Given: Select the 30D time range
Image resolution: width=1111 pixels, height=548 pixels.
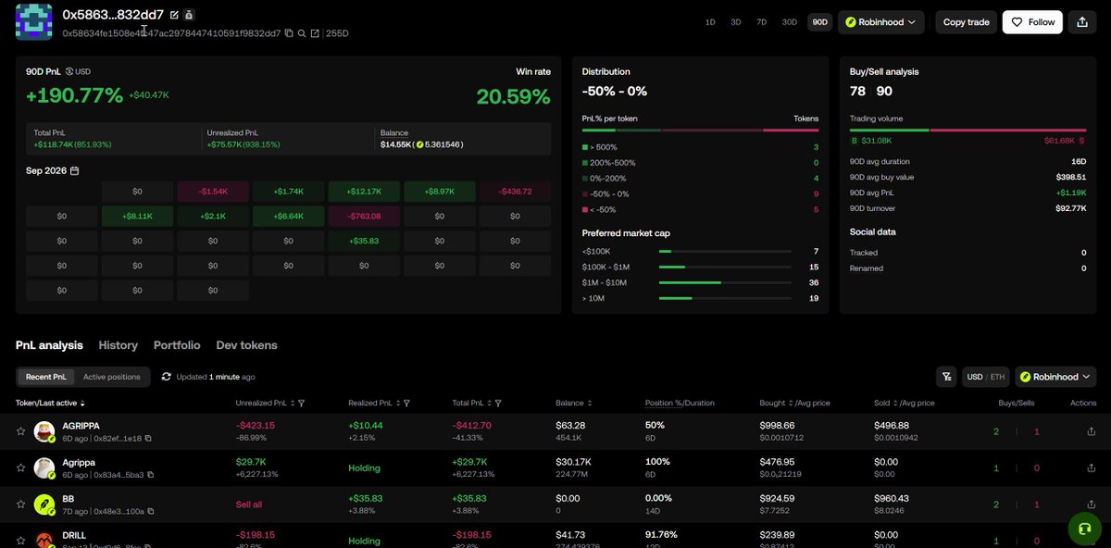Looking at the screenshot, I should [790, 22].
